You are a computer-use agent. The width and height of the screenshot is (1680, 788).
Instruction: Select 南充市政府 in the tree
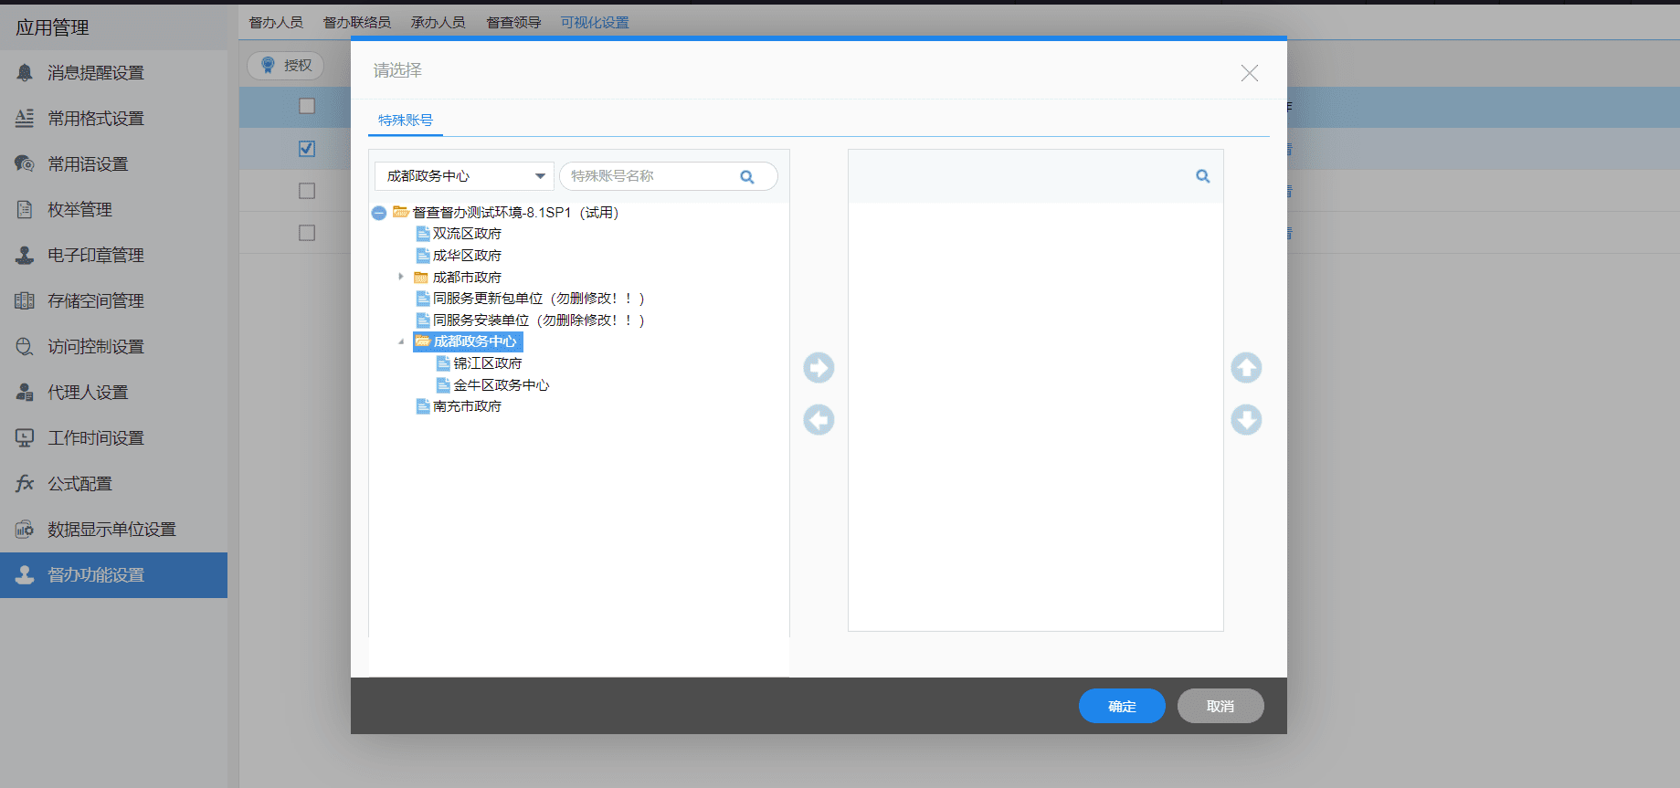(467, 406)
